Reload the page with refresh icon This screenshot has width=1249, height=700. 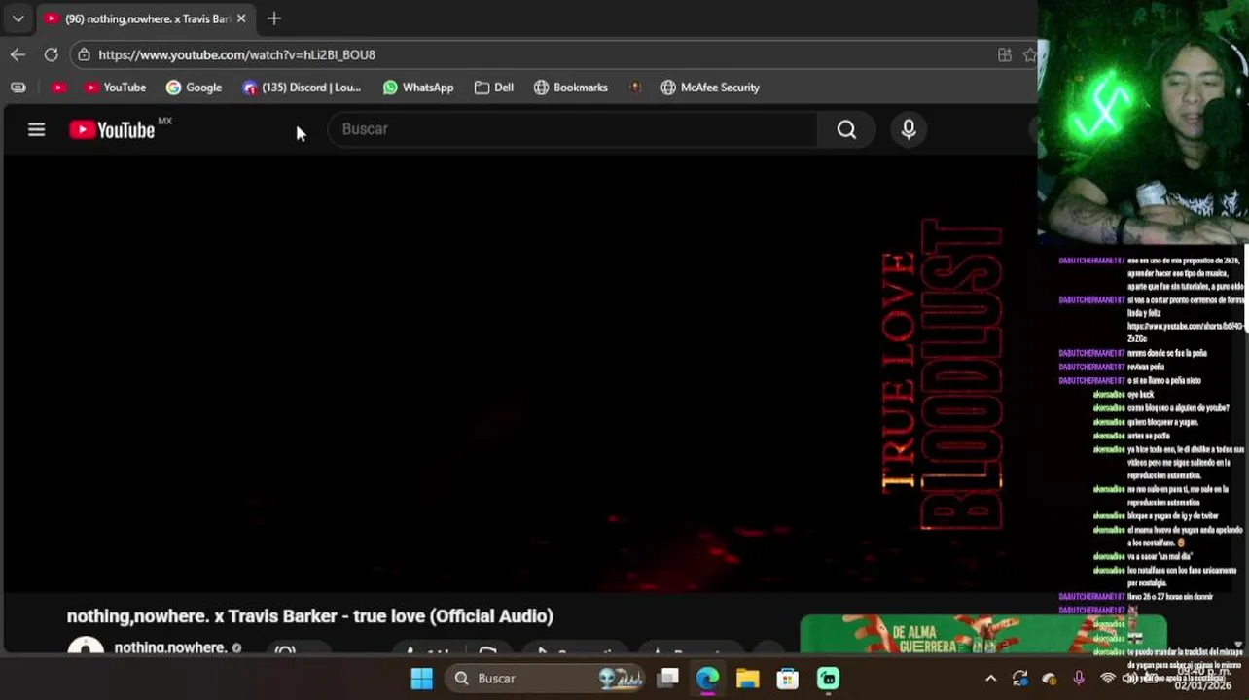[51, 54]
